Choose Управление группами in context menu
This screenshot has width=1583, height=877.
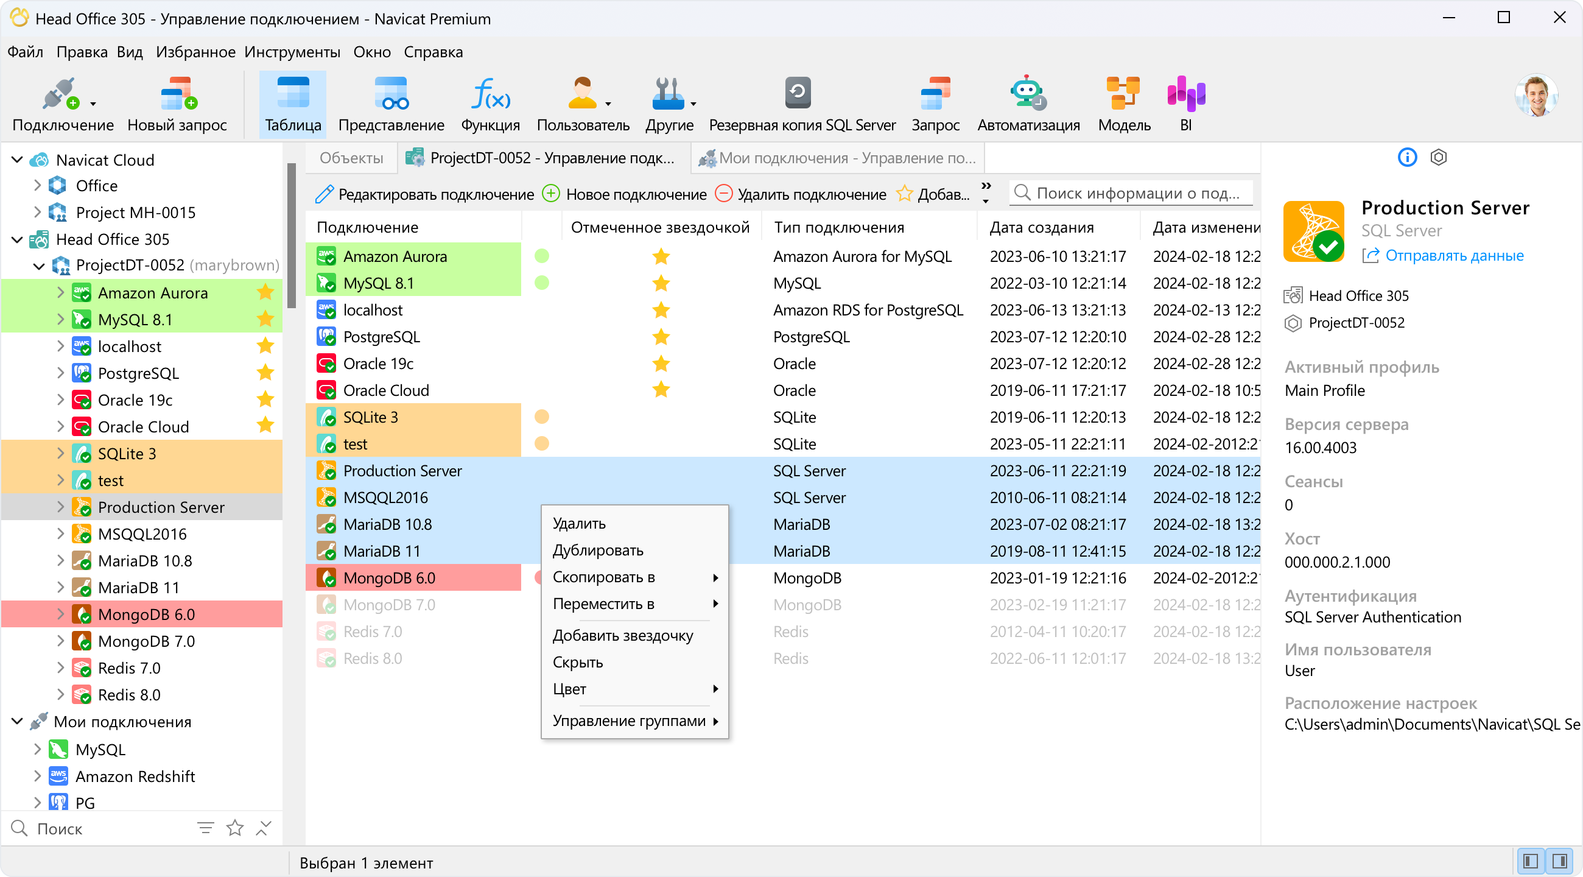[635, 721]
